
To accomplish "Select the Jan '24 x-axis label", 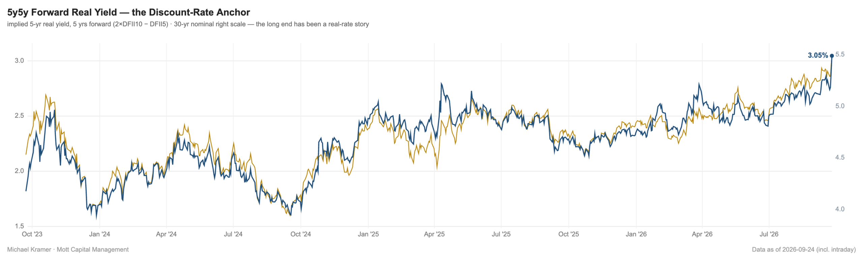I will pyautogui.click(x=99, y=234).
